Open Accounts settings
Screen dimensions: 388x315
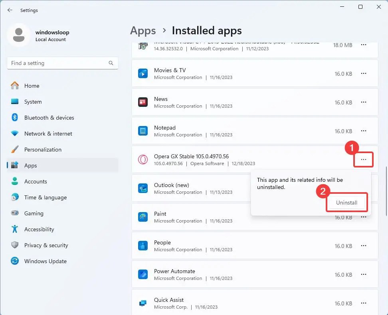pyautogui.click(x=63, y=181)
